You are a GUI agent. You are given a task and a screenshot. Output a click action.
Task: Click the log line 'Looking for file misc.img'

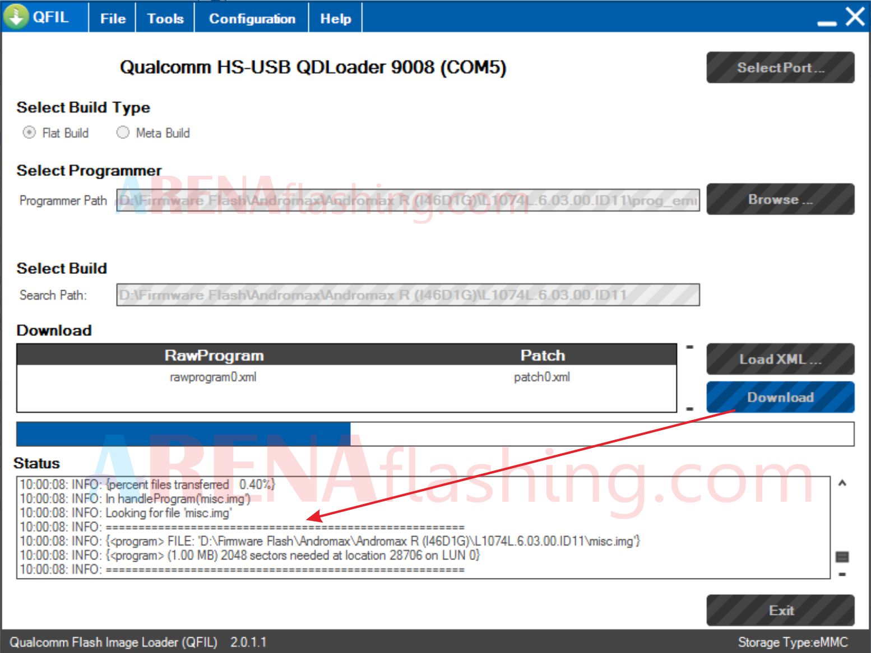[126, 512]
